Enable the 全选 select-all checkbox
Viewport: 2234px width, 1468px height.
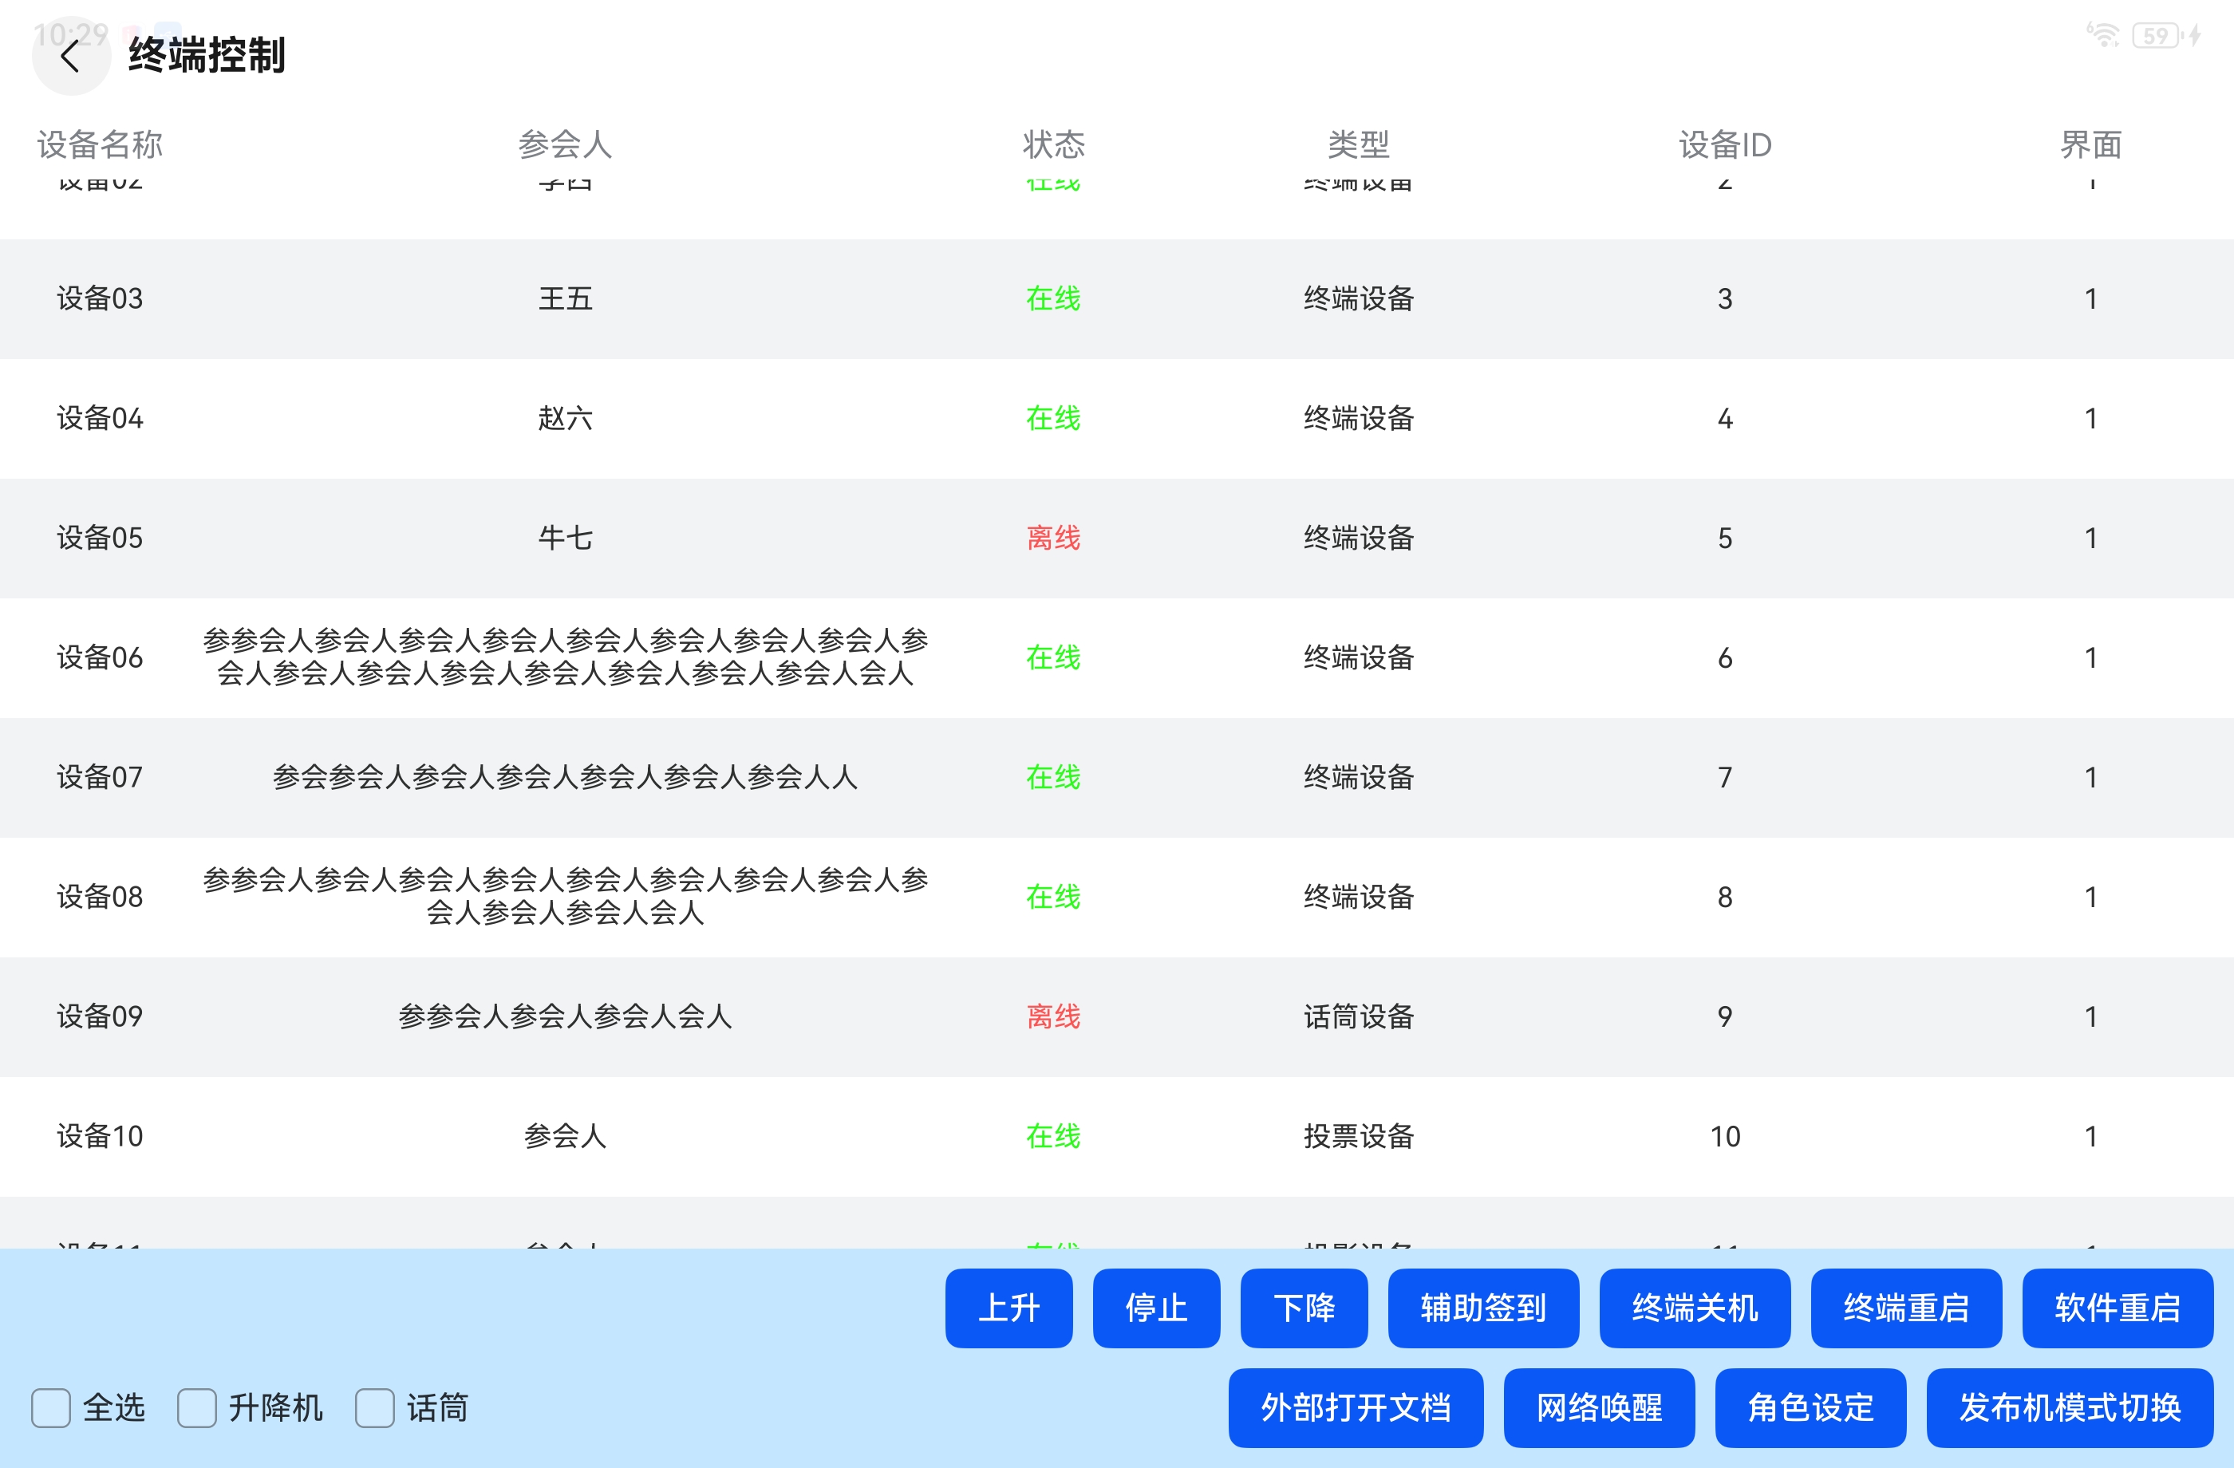click(52, 1408)
